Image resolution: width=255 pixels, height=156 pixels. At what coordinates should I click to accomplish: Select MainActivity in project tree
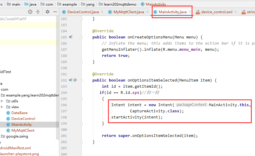(x=21, y=124)
